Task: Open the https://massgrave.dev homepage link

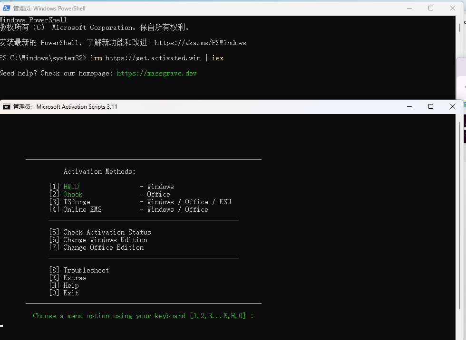Action: click(x=156, y=73)
